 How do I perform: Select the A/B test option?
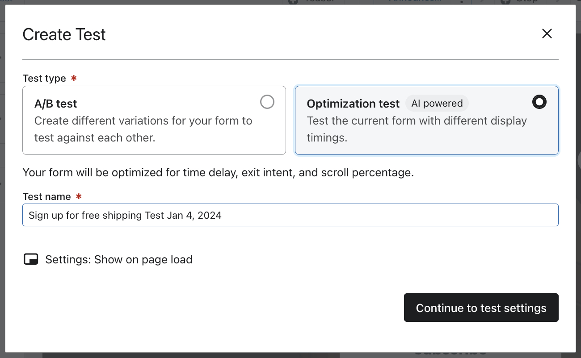[154, 120]
